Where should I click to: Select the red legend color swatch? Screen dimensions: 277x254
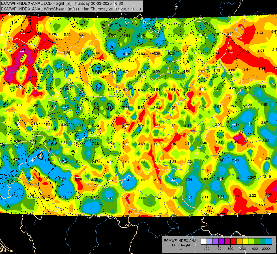233,242
